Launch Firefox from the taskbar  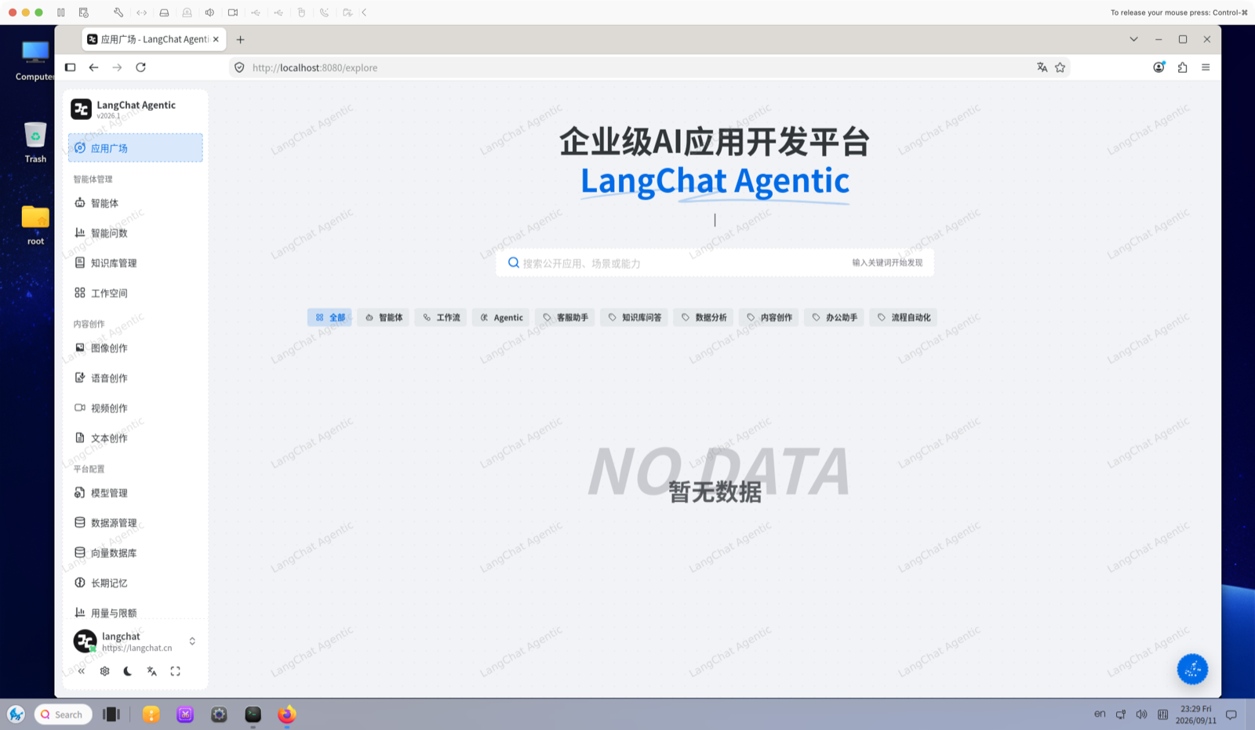[286, 714]
